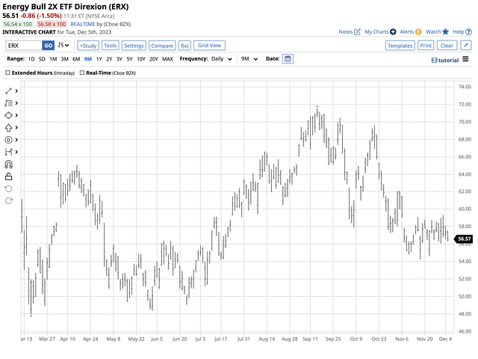Set range to 20Y
Viewport: 478px width, 359px height.
click(x=154, y=59)
